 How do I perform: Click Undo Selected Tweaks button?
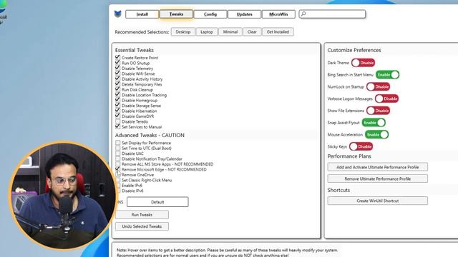coord(142,226)
